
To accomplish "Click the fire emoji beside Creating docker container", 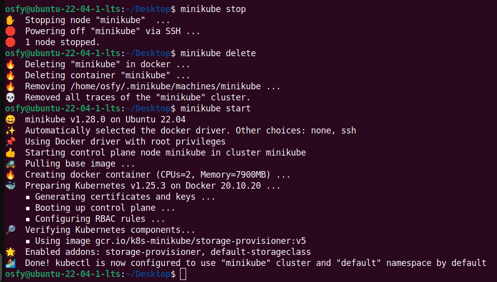I will click(x=10, y=175).
